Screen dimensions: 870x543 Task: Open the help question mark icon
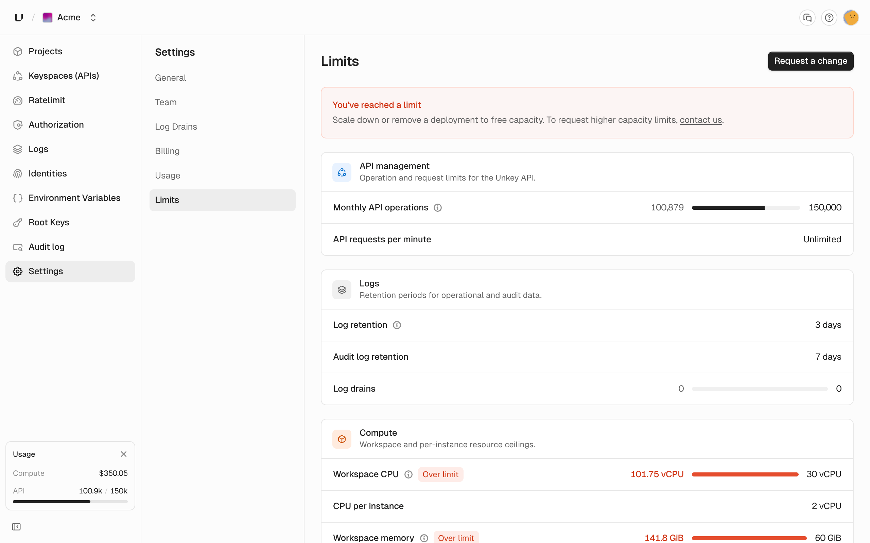point(829,18)
